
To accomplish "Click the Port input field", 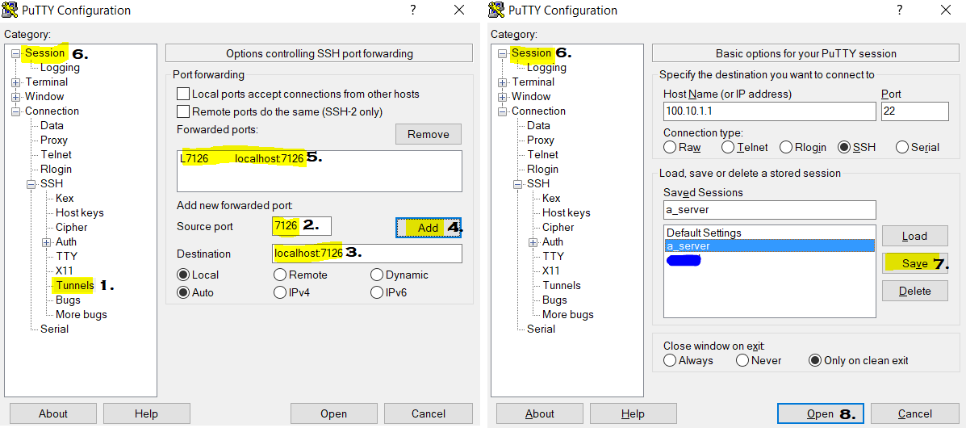I will point(915,111).
